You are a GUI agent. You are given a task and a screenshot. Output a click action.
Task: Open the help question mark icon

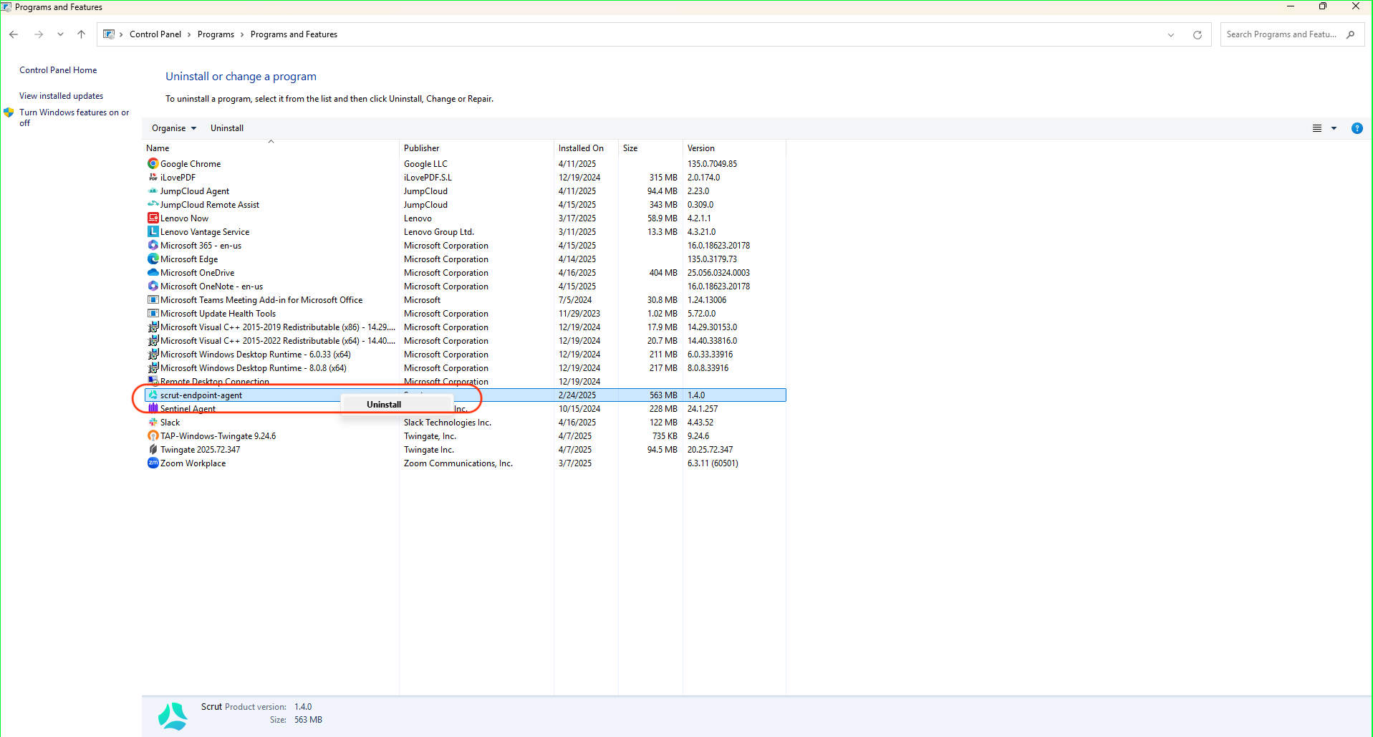(1357, 128)
